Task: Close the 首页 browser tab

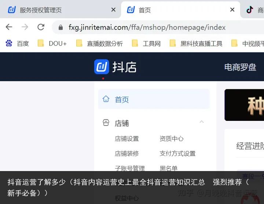Action: [x=232, y=10]
